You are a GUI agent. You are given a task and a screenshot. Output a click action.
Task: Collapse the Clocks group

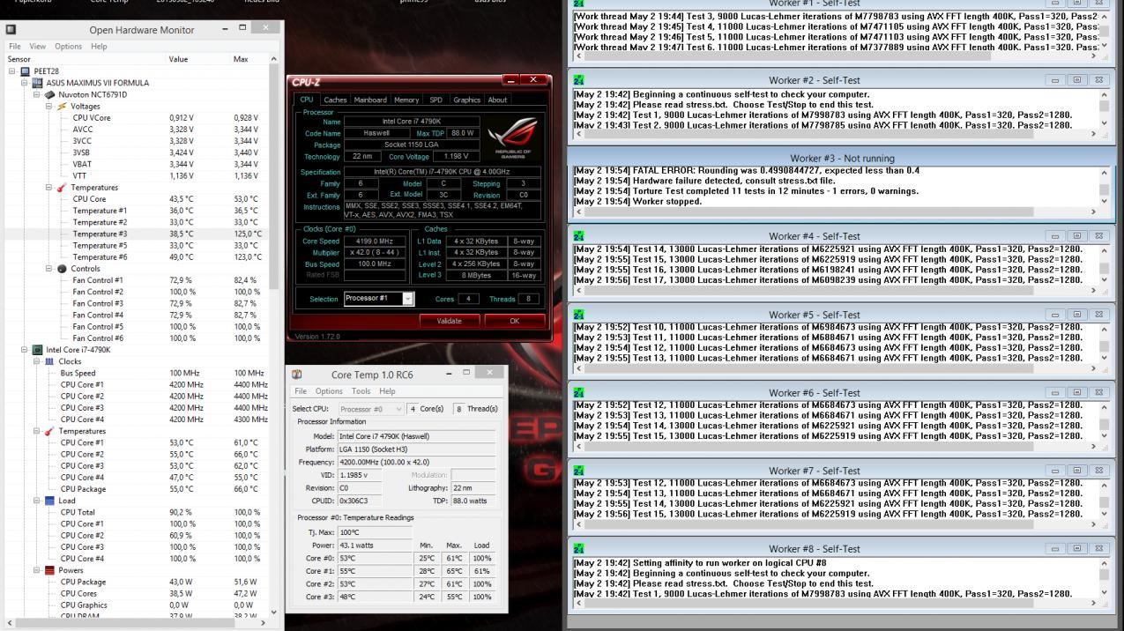(x=37, y=361)
